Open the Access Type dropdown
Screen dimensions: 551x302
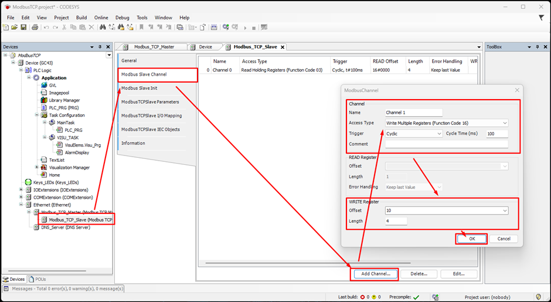click(505, 123)
